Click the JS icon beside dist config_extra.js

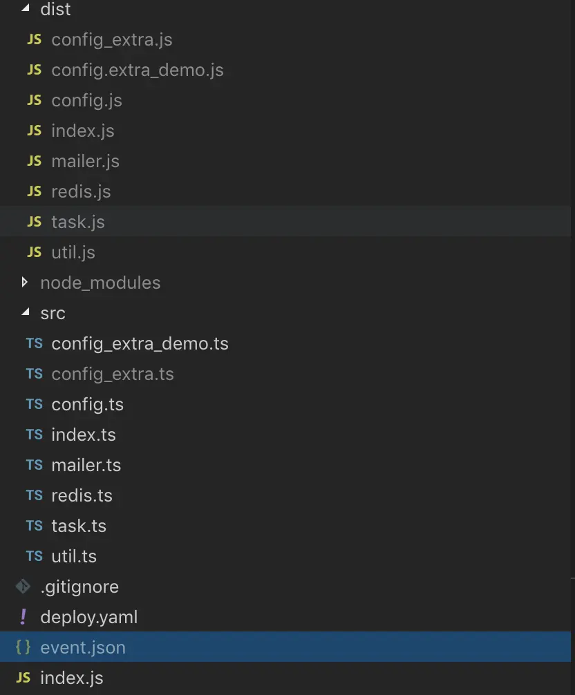point(34,40)
